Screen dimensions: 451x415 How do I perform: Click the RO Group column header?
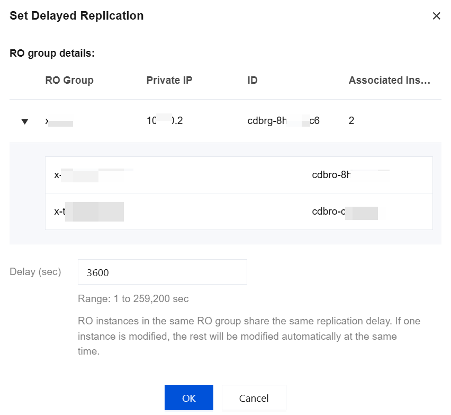pos(69,81)
